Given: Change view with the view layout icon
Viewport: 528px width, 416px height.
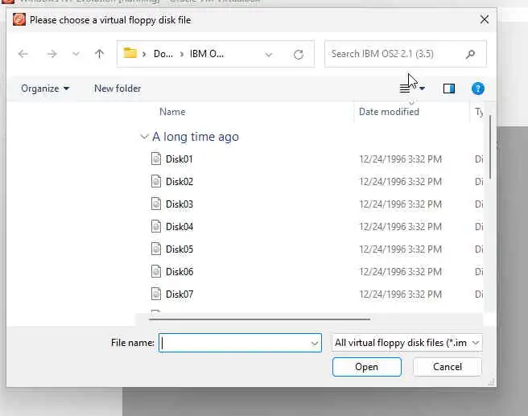Looking at the screenshot, I should [x=405, y=89].
